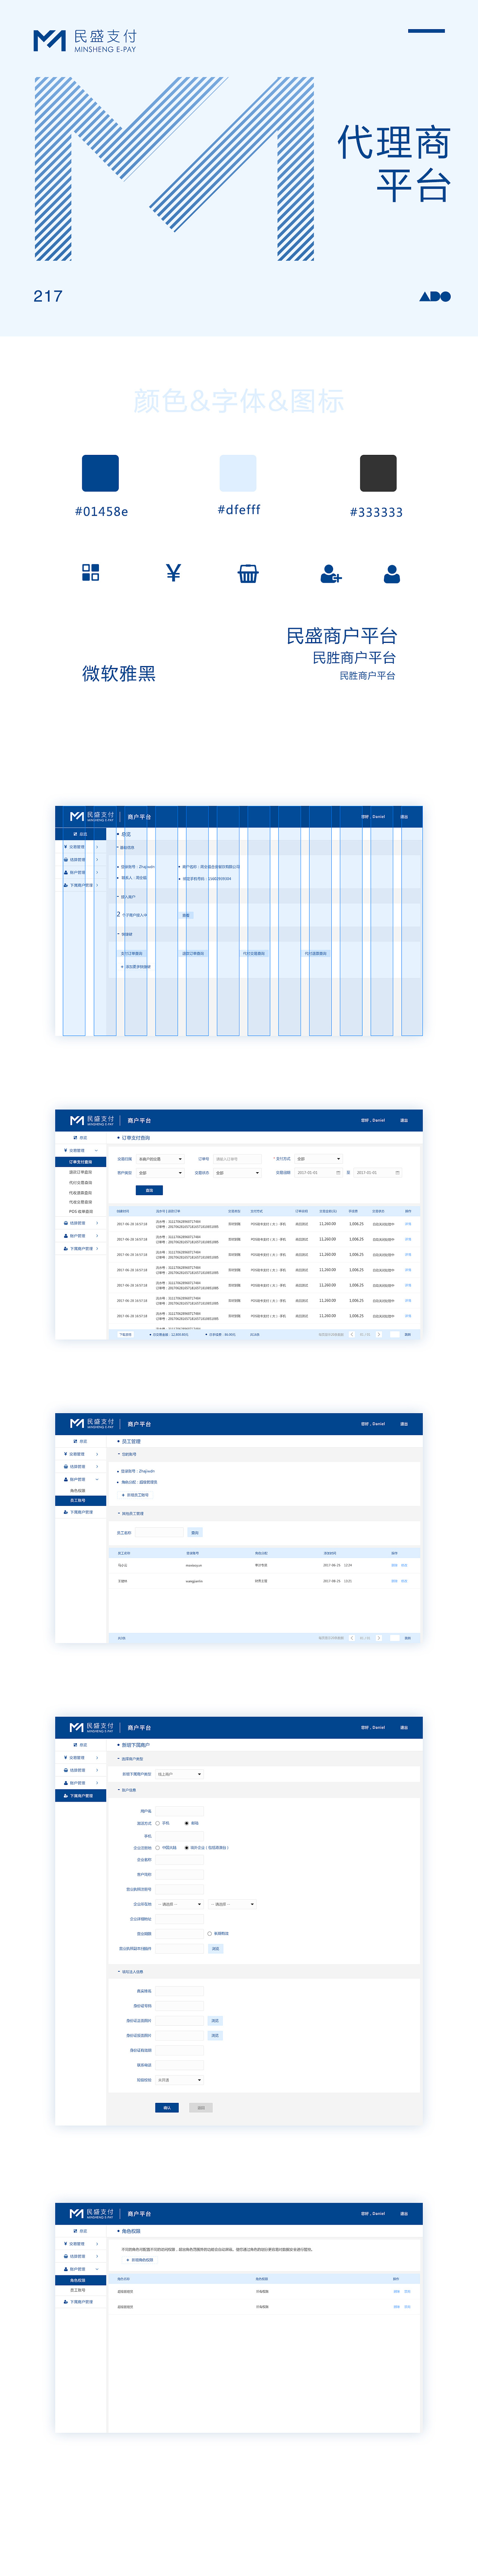
Task: Pick the light blue #dfefff swatch
Action: point(238,473)
